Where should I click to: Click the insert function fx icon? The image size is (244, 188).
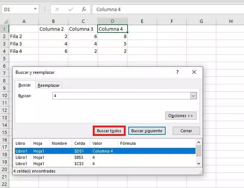(x=84, y=9)
